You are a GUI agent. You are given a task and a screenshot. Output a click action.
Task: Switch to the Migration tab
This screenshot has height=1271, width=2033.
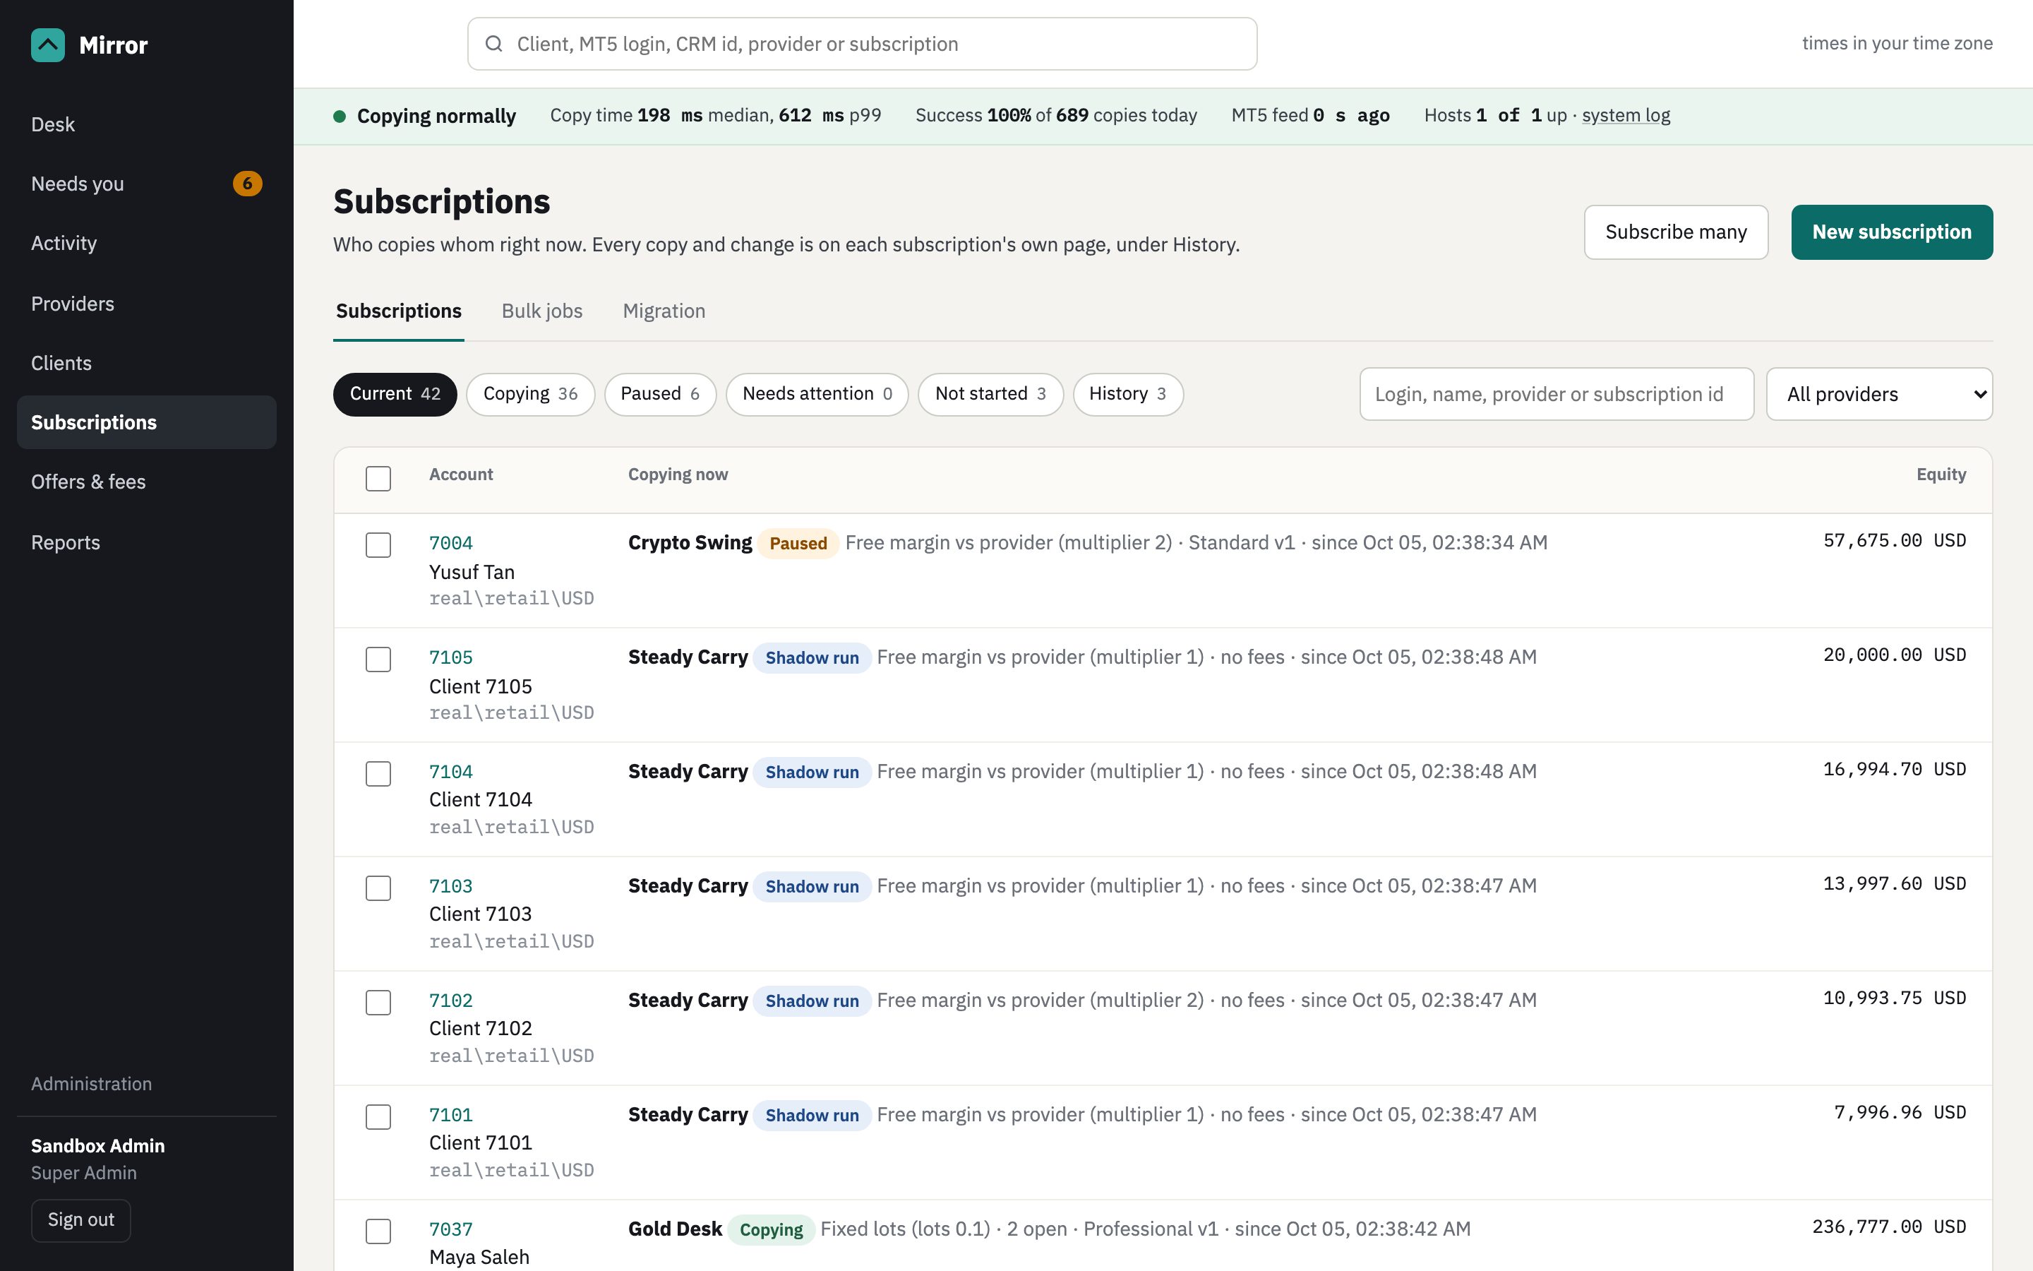click(664, 311)
